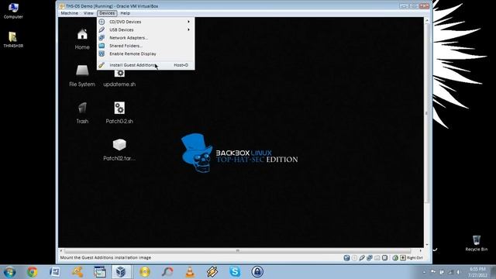Viewport: 496px width, 279px height.
Task: Click optical drive status bar icon
Action: point(354,258)
